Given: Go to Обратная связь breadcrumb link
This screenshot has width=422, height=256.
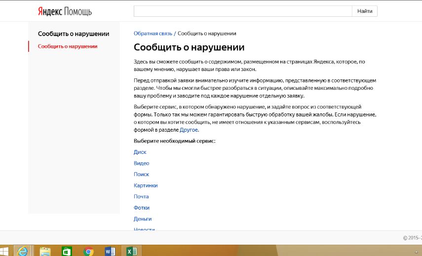Looking at the screenshot, I should point(153,34).
